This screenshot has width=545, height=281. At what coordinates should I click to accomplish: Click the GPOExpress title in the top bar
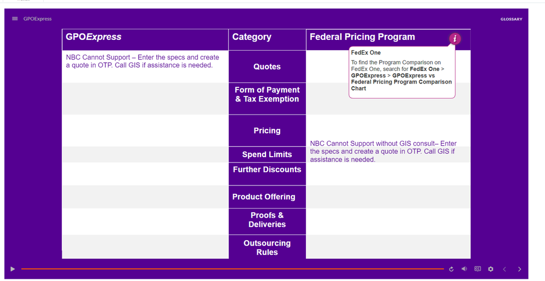(38, 19)
